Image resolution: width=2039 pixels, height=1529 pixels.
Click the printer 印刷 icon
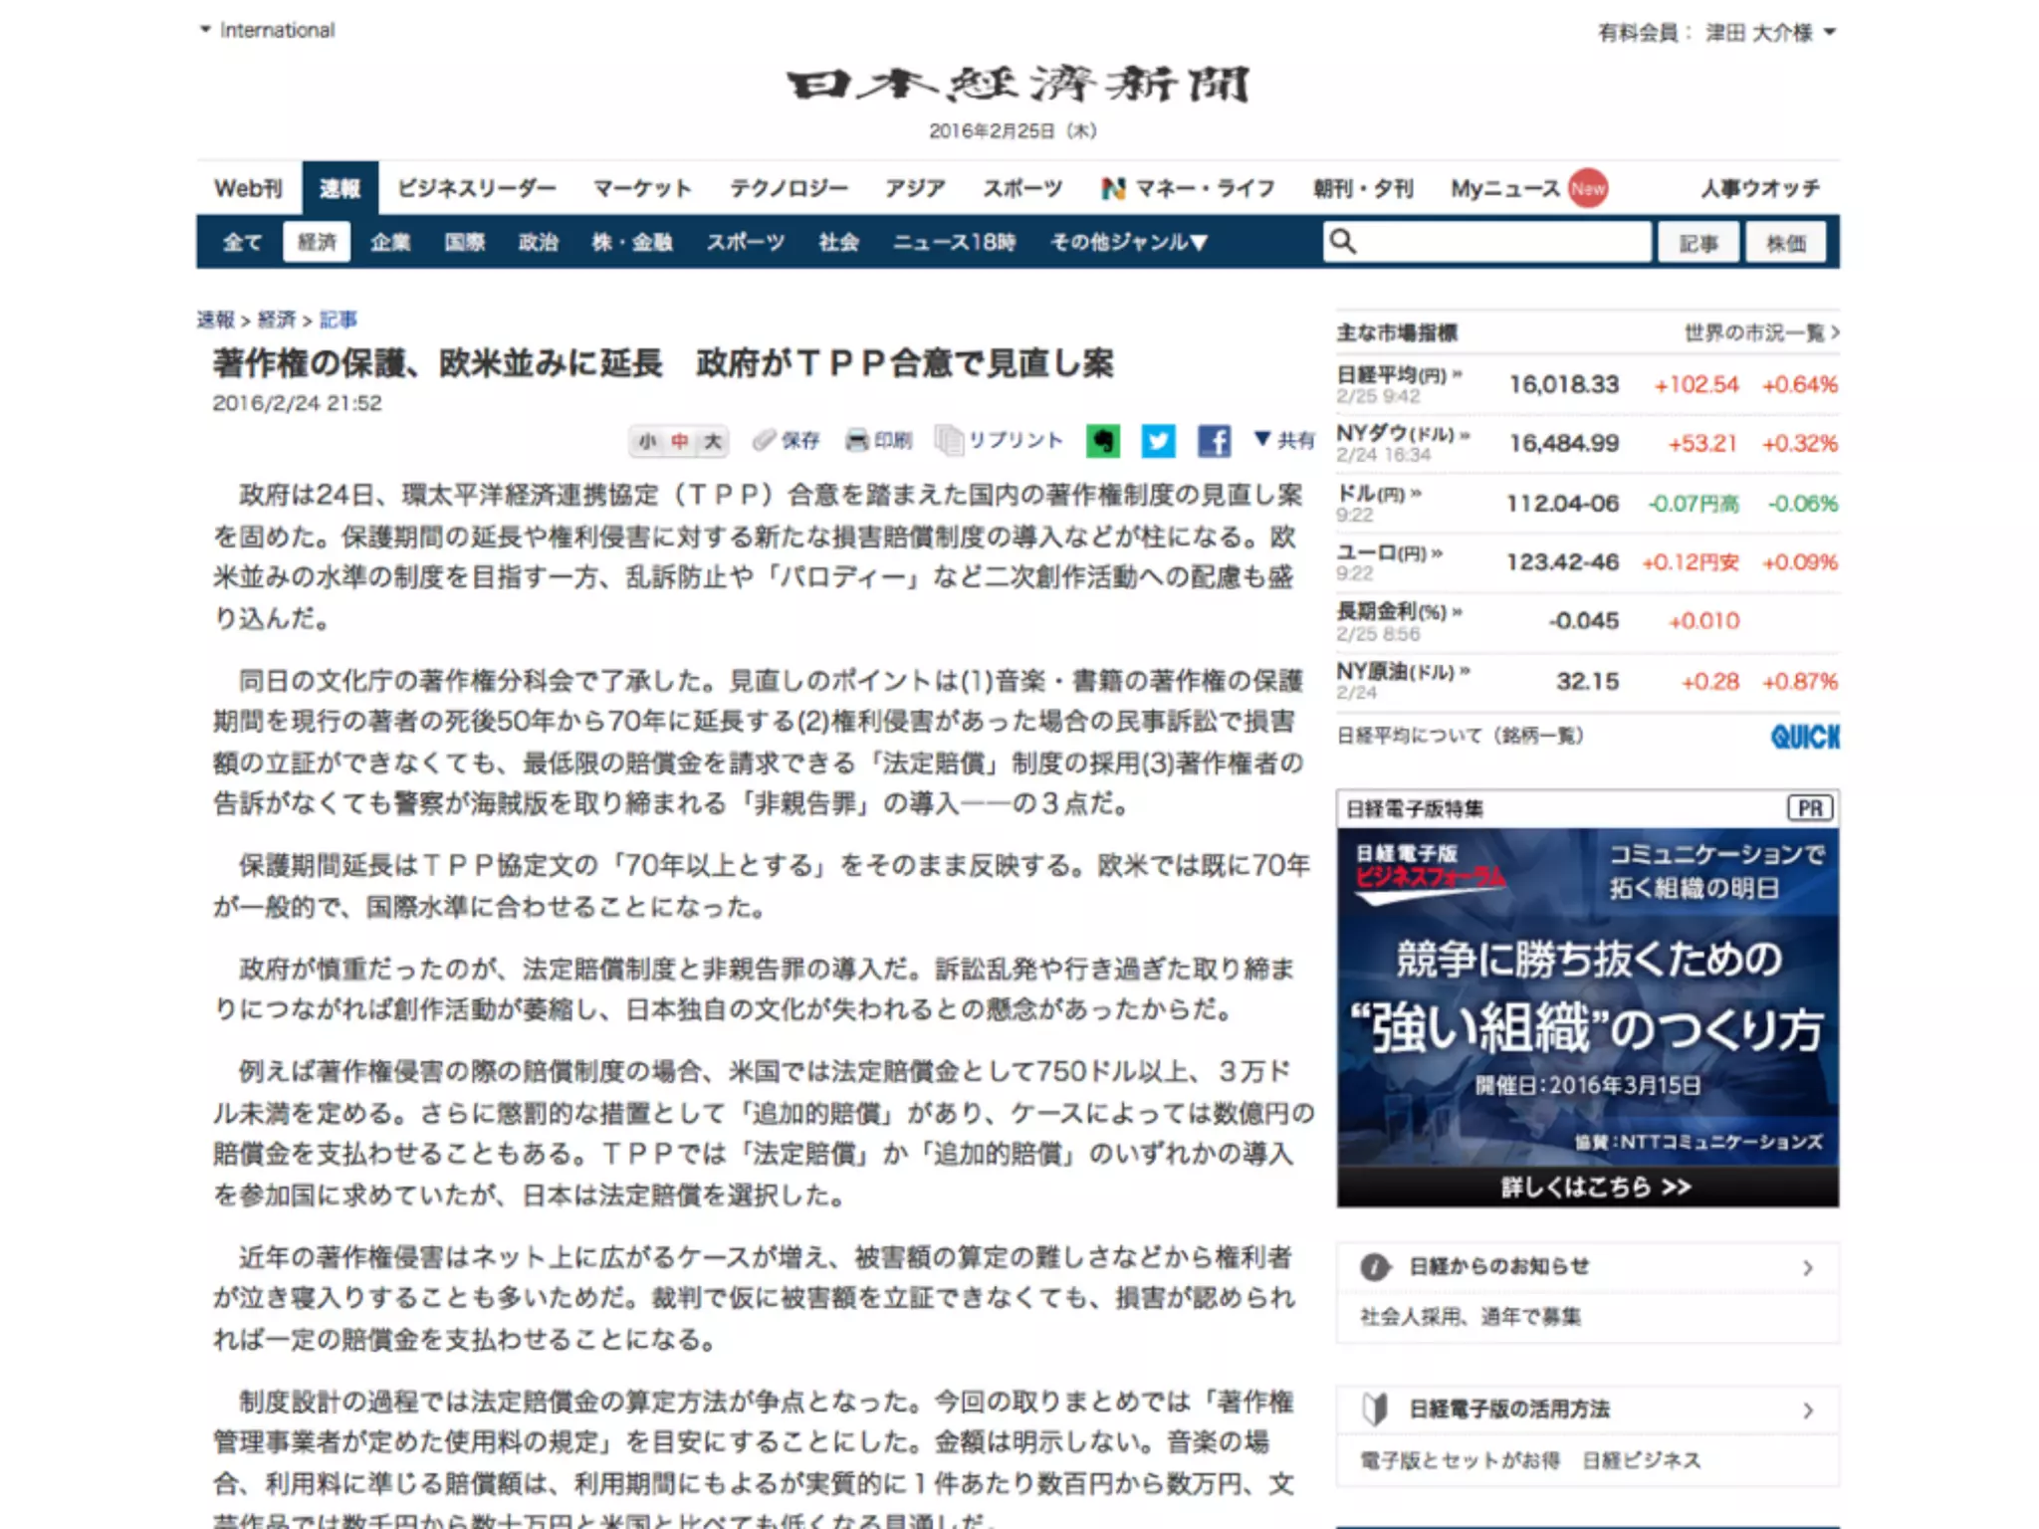point(856,440)
